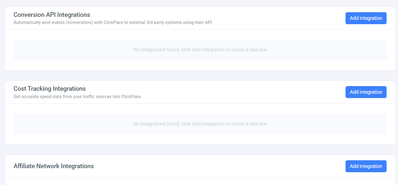Select the Cost Tracking Integrations heading
This screenshot has height=185, width=398.
tap(49, 89)
